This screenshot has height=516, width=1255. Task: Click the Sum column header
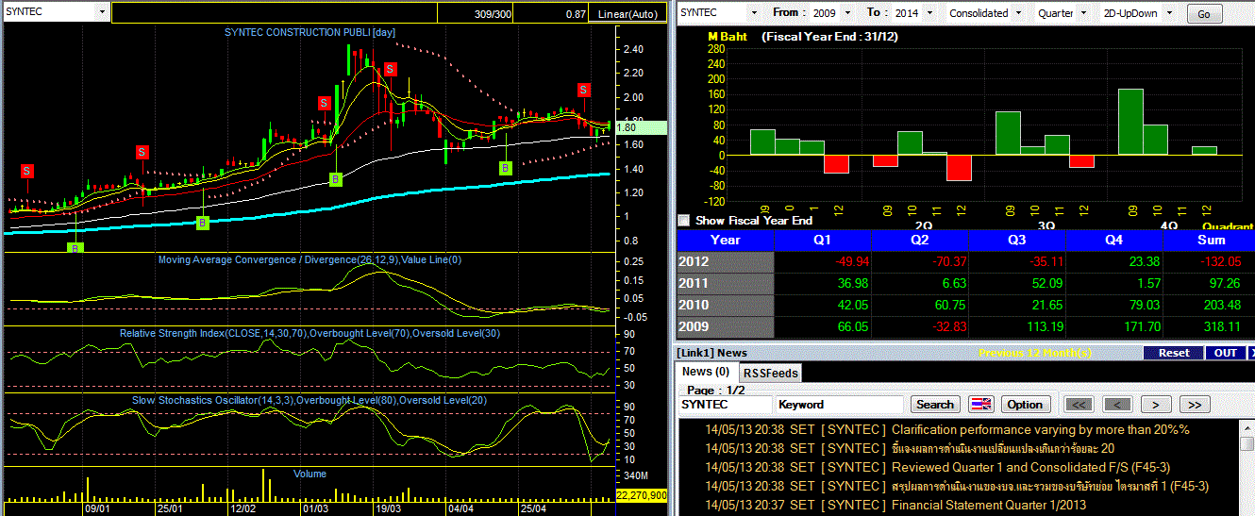click(1211, 240)
